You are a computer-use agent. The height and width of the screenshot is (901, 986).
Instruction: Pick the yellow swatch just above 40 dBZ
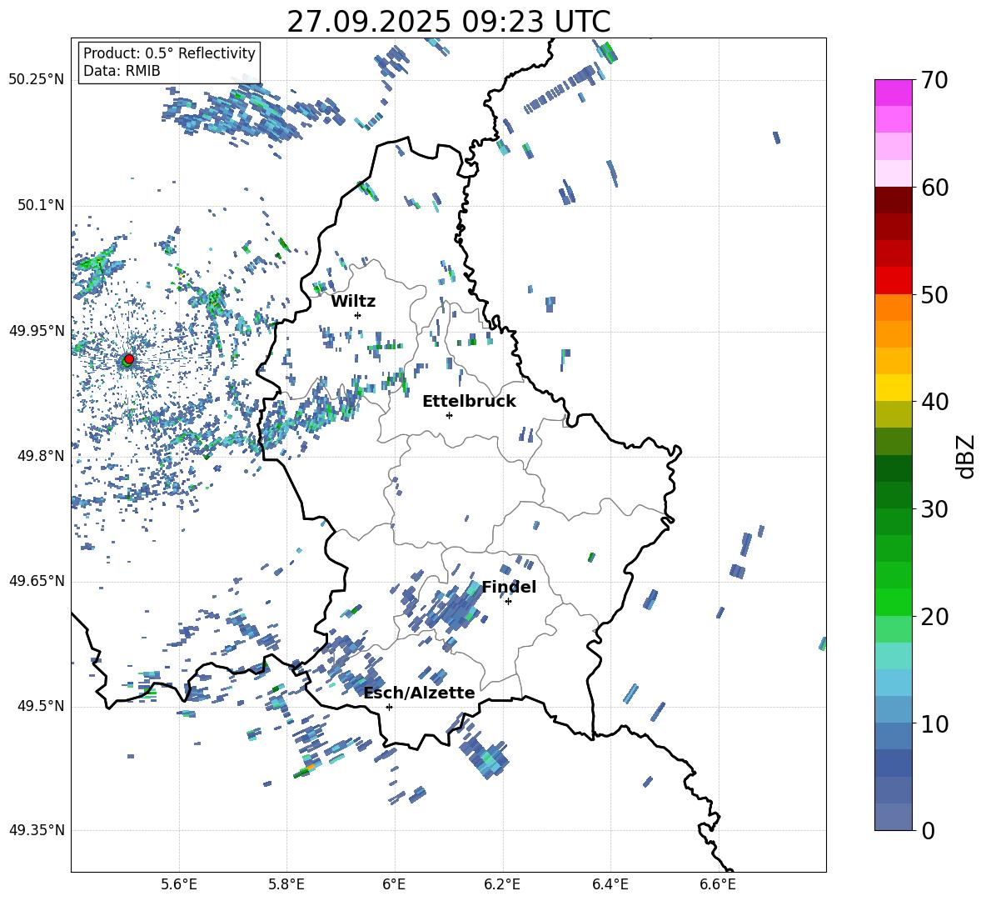(x=893, y=388)
